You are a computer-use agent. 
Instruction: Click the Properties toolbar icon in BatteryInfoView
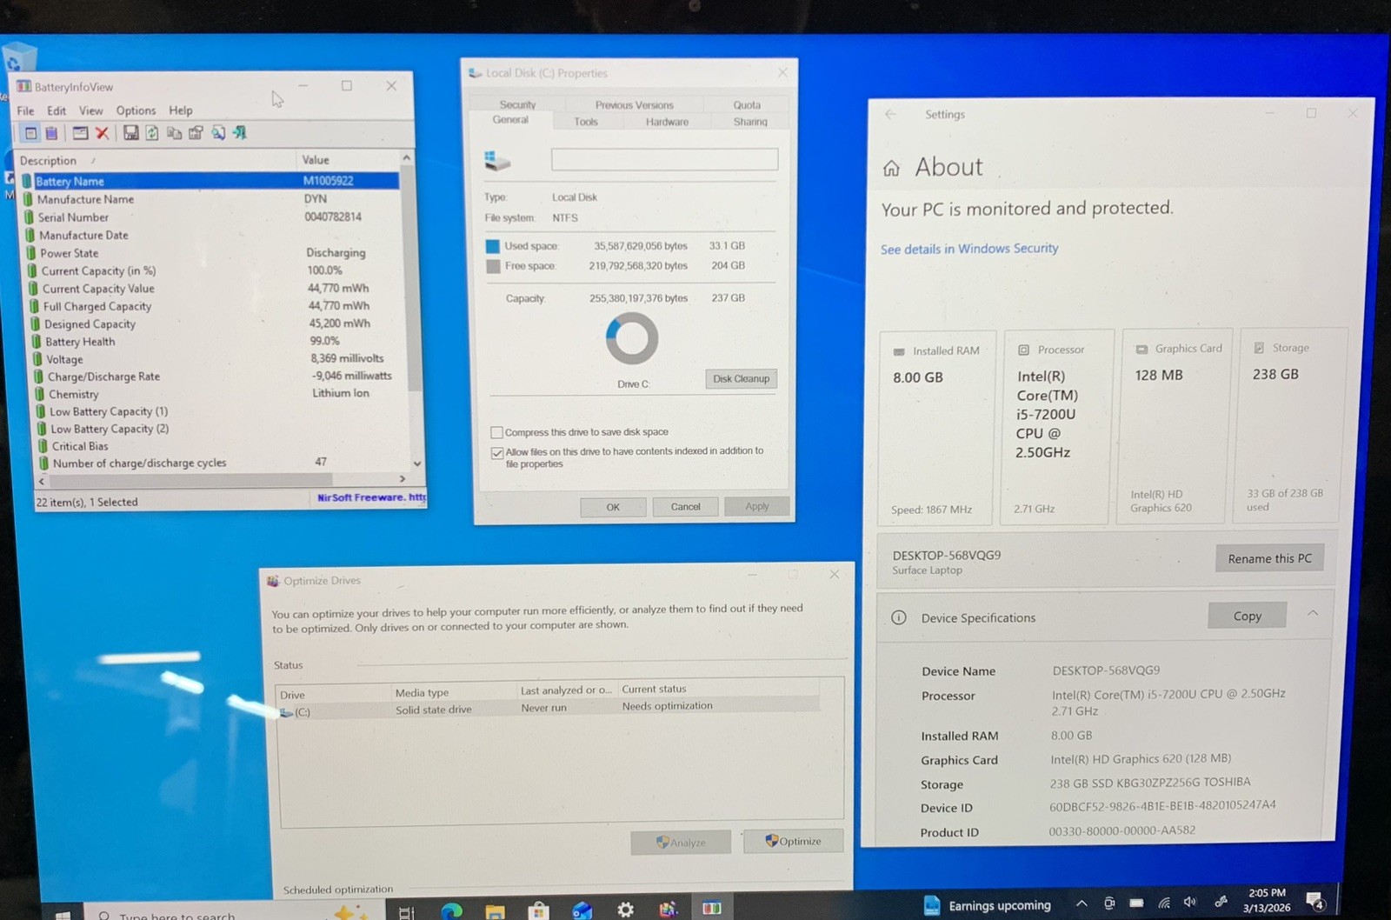(196, 133)
